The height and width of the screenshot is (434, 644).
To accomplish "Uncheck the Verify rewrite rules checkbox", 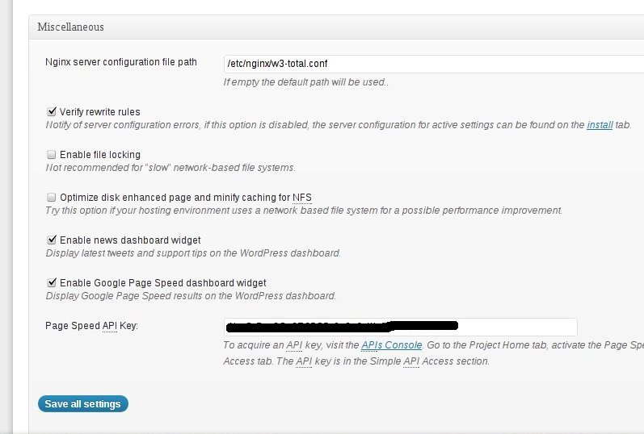I will pyautogui.click(x=52, y=112).
